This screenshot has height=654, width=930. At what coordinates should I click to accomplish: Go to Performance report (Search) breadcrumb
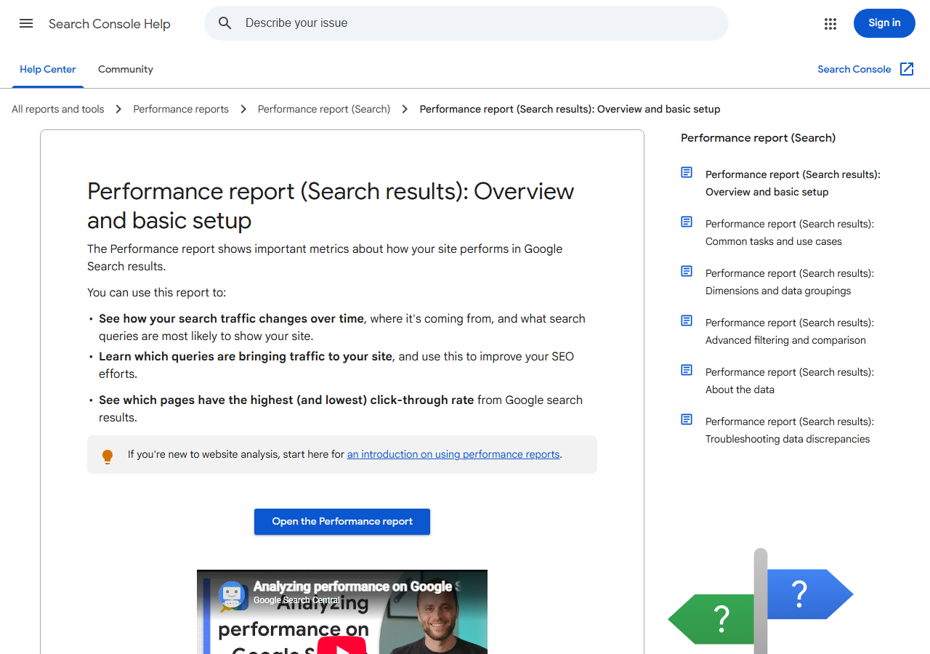324,109
